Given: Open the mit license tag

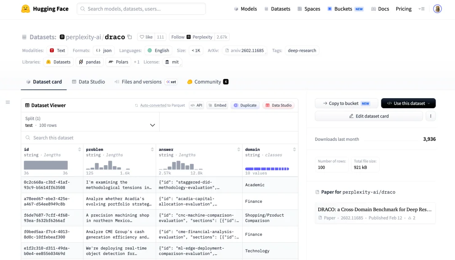Looking at the screenshot, I should pos(172,62).
